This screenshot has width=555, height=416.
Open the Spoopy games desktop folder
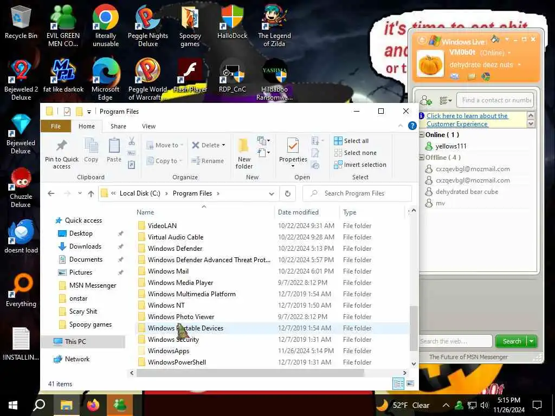pos(190,27)
